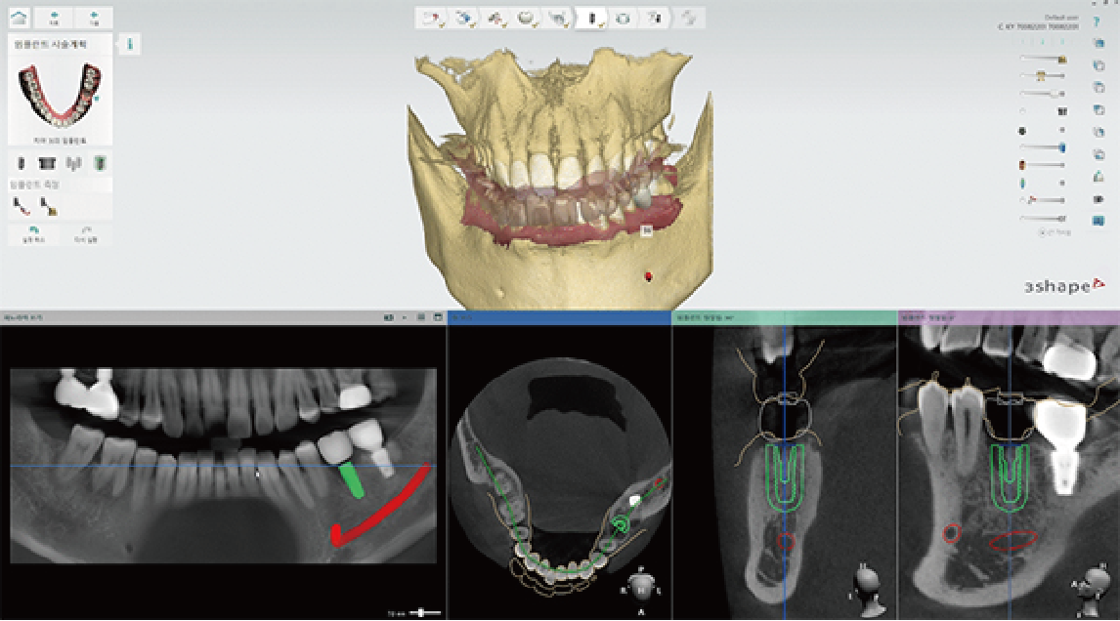Click the second view cube icon in right column
Screen dimensions: 1120x621
click(x=1098, y=65)
